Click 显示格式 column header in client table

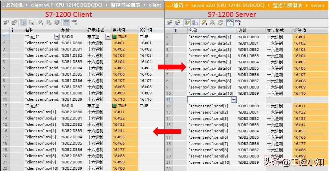coord(99,30)
